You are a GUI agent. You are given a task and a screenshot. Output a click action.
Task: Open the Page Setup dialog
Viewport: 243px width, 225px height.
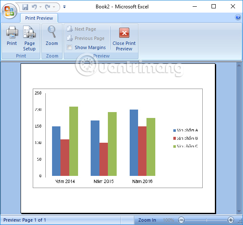pos(29,39)
